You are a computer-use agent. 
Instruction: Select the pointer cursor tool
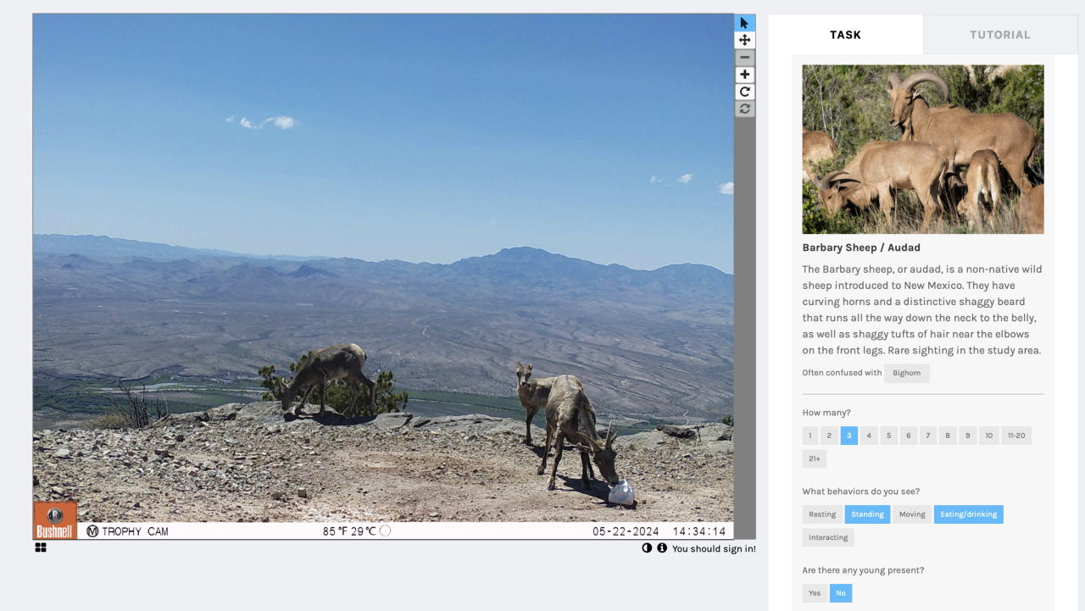[744, 23]
